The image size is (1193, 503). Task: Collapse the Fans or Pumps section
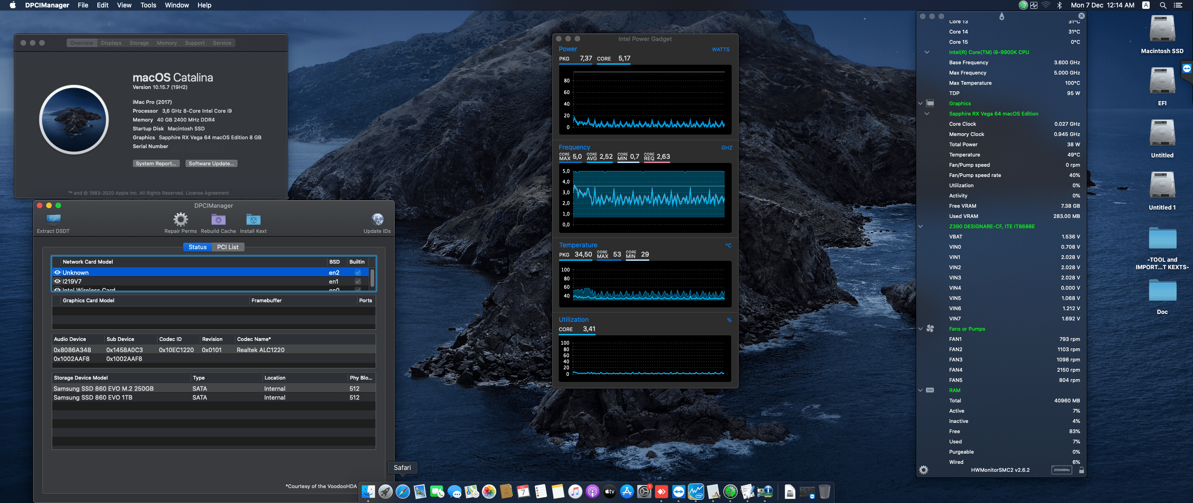click(x=920, y=328)
